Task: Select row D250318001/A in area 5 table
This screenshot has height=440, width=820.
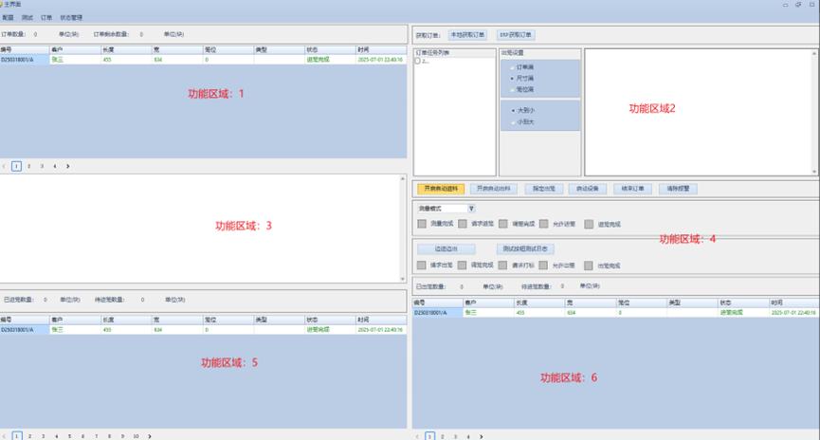Action: click(x=204, y=330)
